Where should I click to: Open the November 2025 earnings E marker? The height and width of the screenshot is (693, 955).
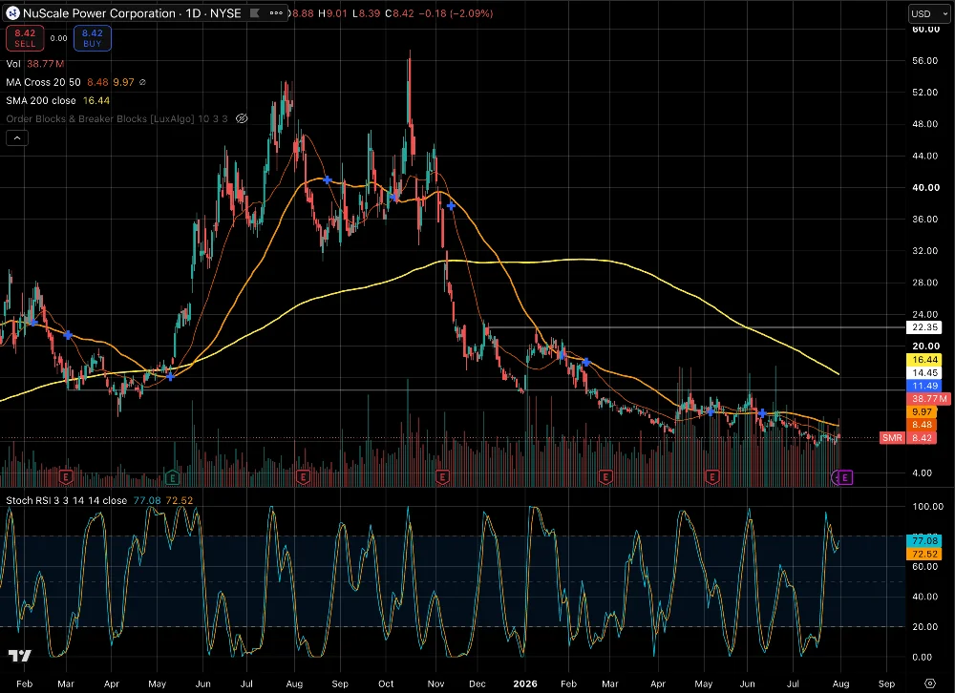click(443, 477)
